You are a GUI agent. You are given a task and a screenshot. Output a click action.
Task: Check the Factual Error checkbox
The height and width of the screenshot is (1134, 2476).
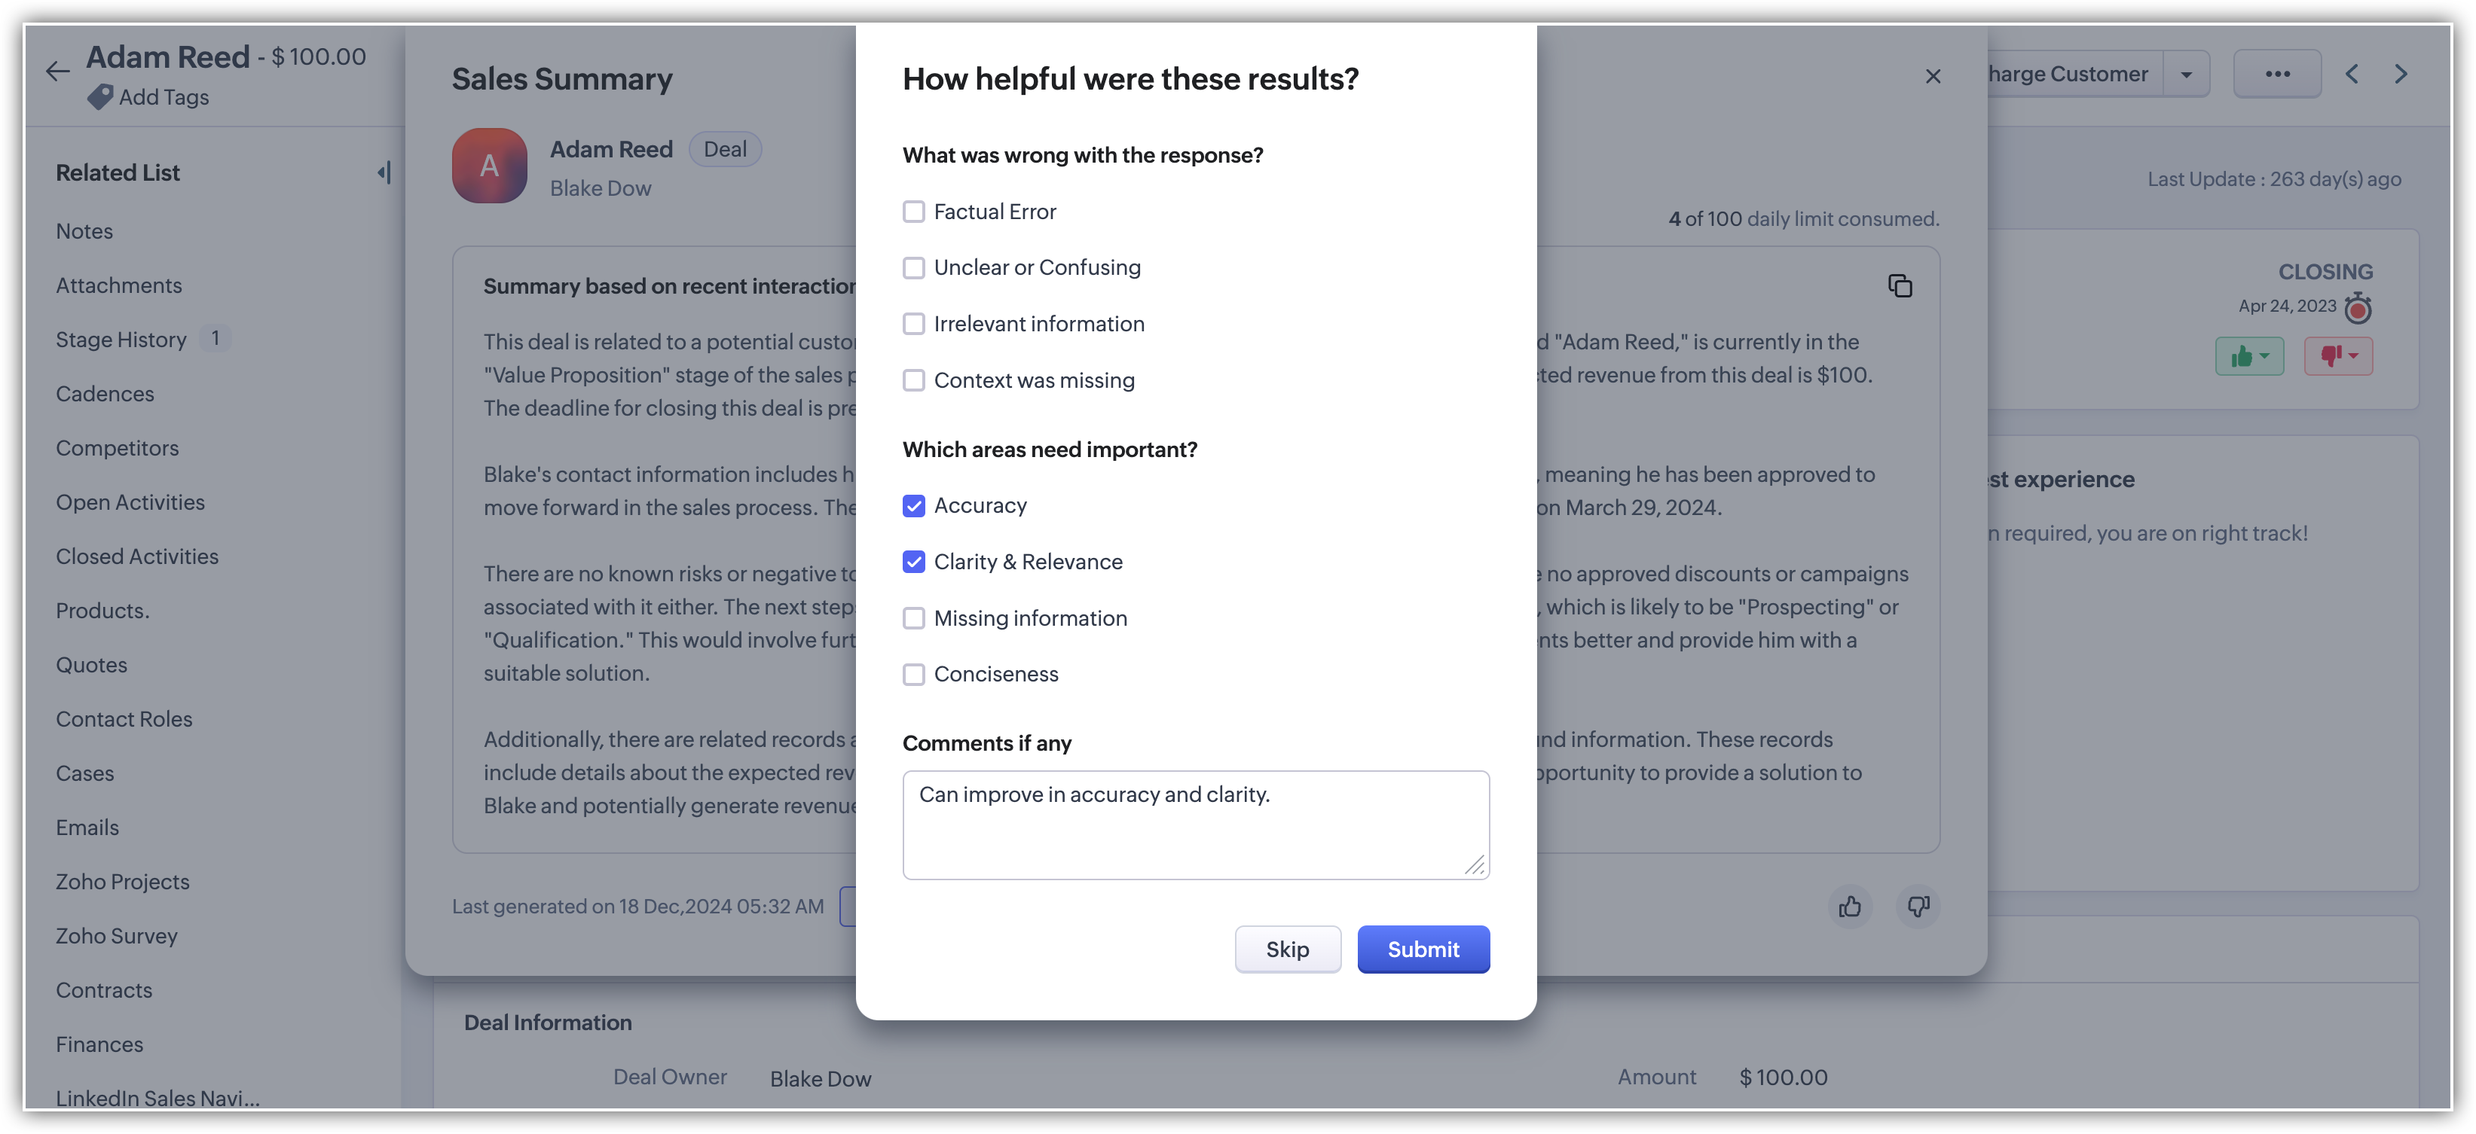pyautogui.click(x=913, y=212)
